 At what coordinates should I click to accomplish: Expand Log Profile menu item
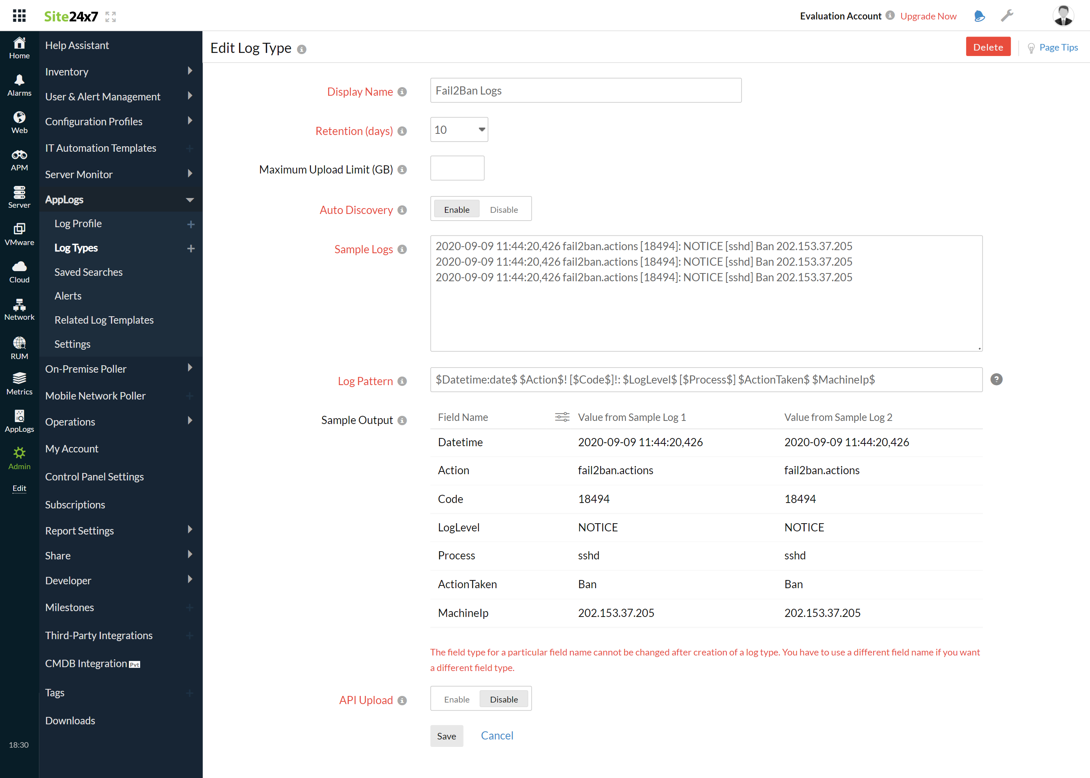(x=190, y=224)
